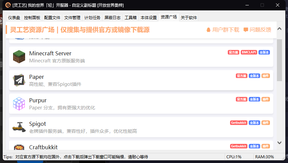Click the Craftbukkit furnace icon

coord(19,148)
